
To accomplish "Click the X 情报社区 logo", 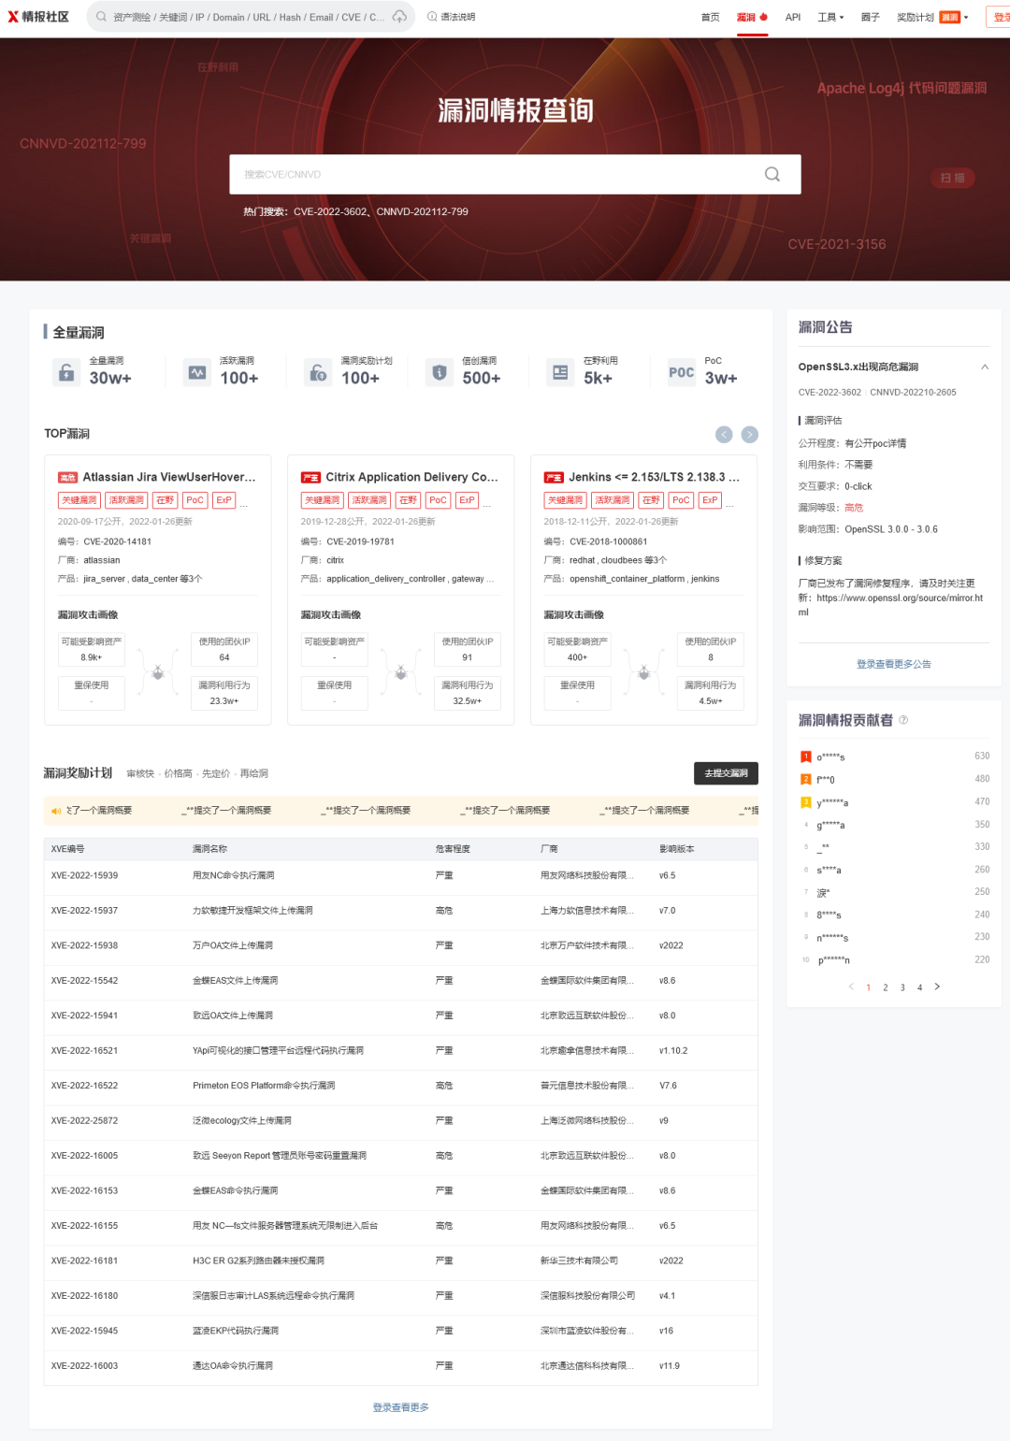I will click(38, 17).
